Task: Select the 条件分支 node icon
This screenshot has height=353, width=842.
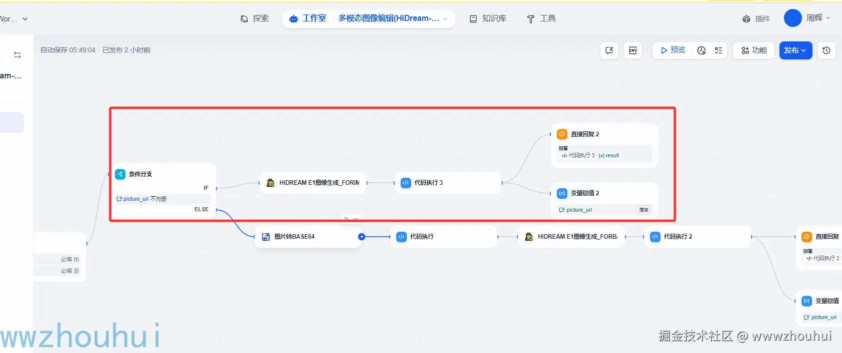Action: (120, 174)
